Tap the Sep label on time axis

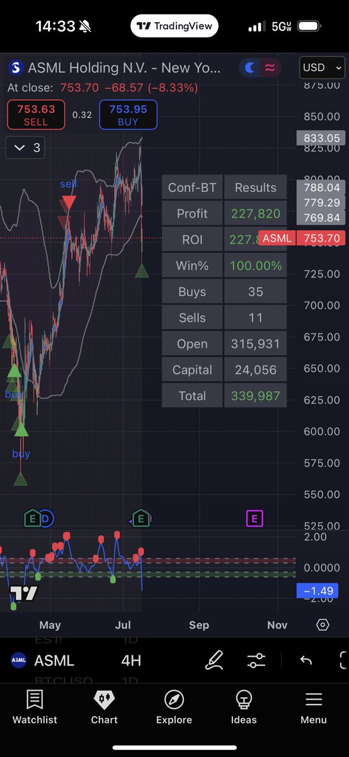[x=199, y=625]
